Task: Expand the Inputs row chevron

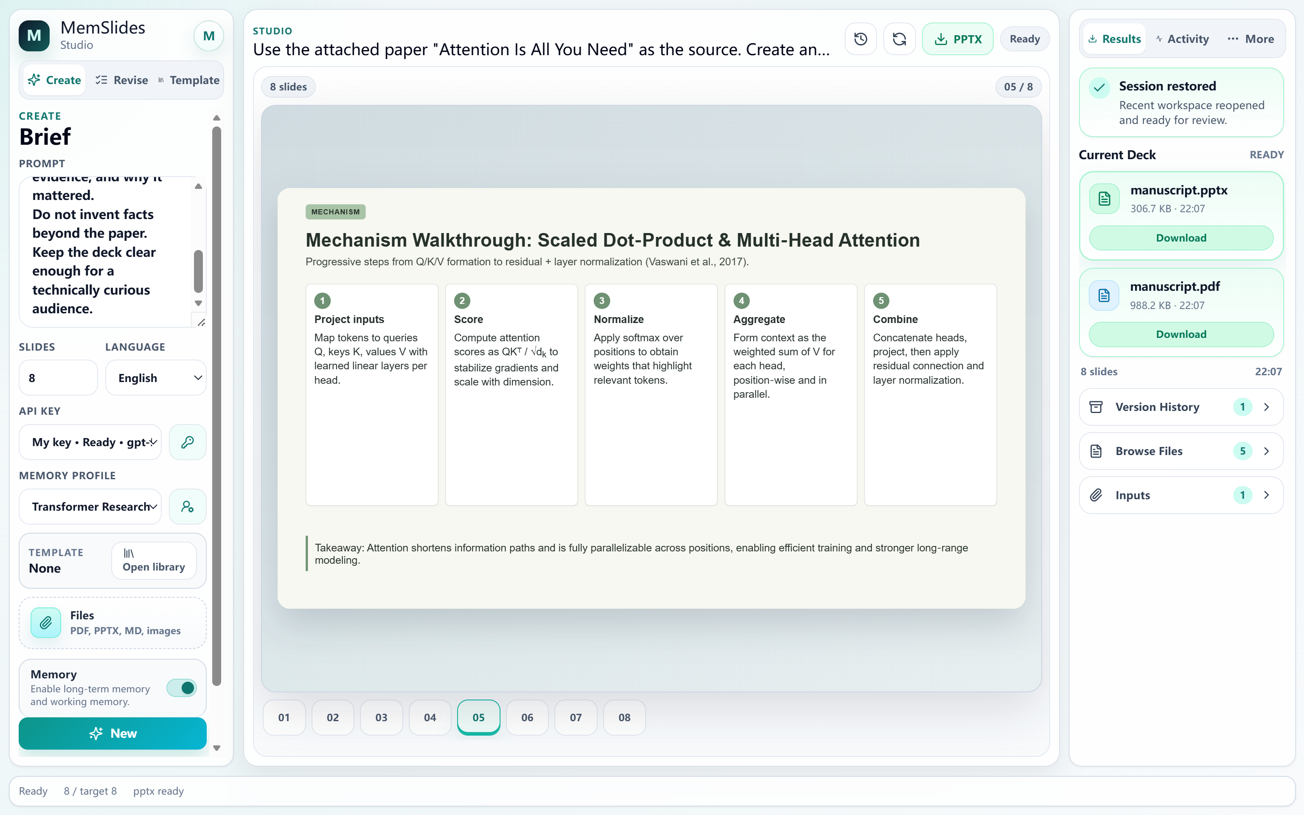Action: [x=1266, y=495]
